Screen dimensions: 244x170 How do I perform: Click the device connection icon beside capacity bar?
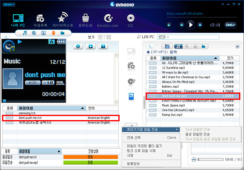click(194, 159)
